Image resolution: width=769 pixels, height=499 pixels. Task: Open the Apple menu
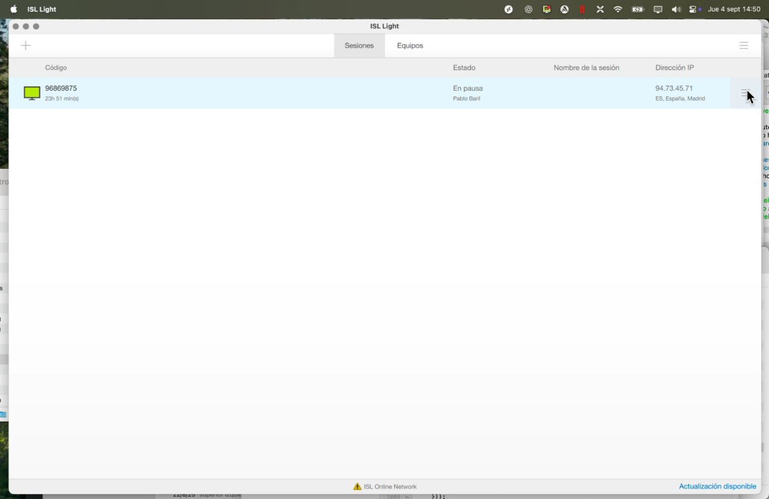click(14, 10)
